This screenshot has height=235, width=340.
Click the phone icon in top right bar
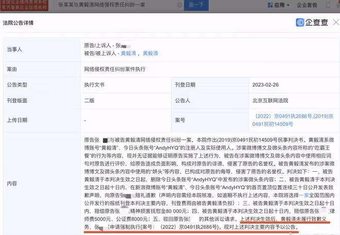pyautogui.click(x=328, y=5)
